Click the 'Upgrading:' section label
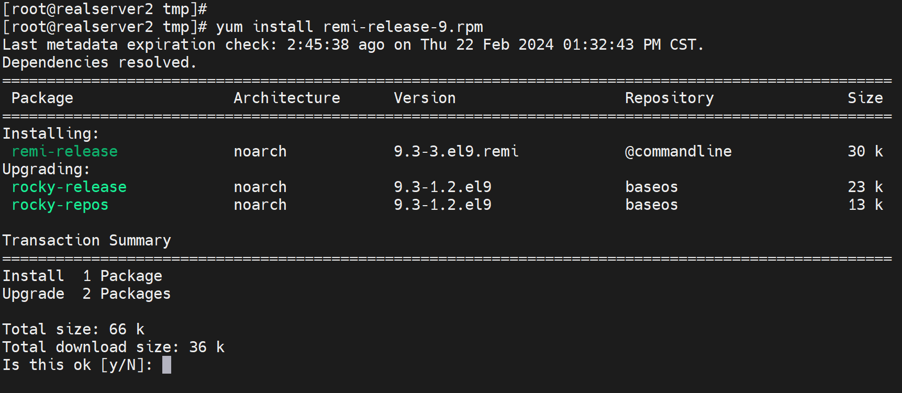 tap(46, 169)
